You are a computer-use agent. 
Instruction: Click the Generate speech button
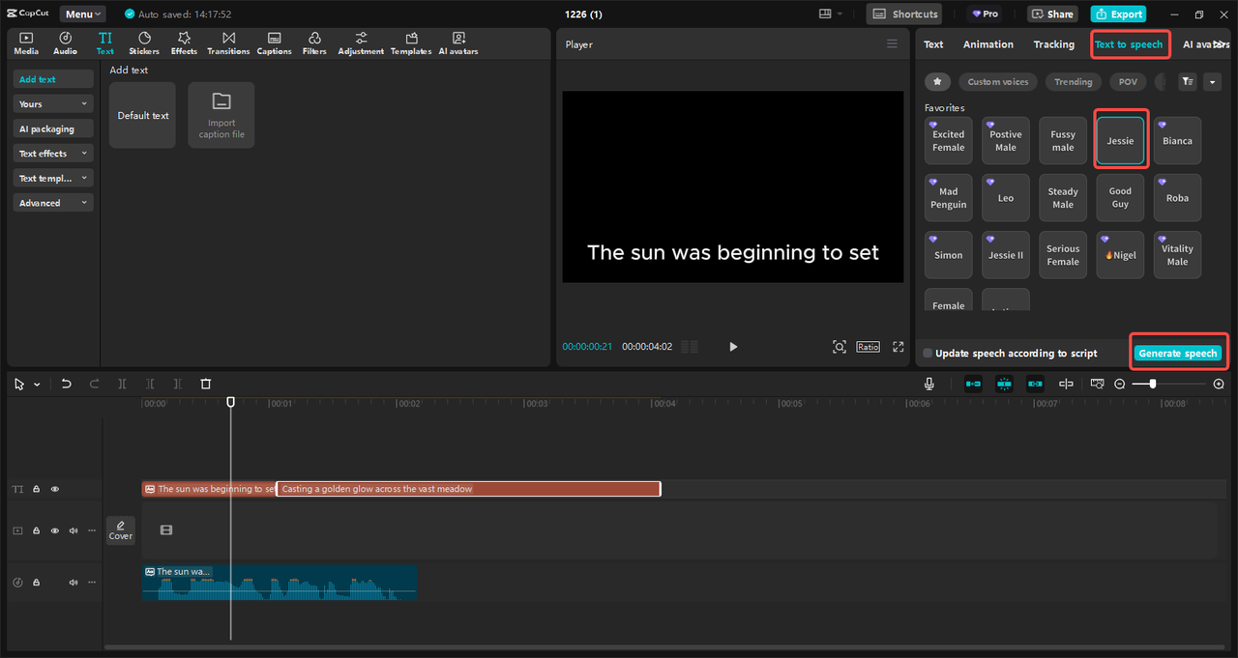tap(1178, 354)
